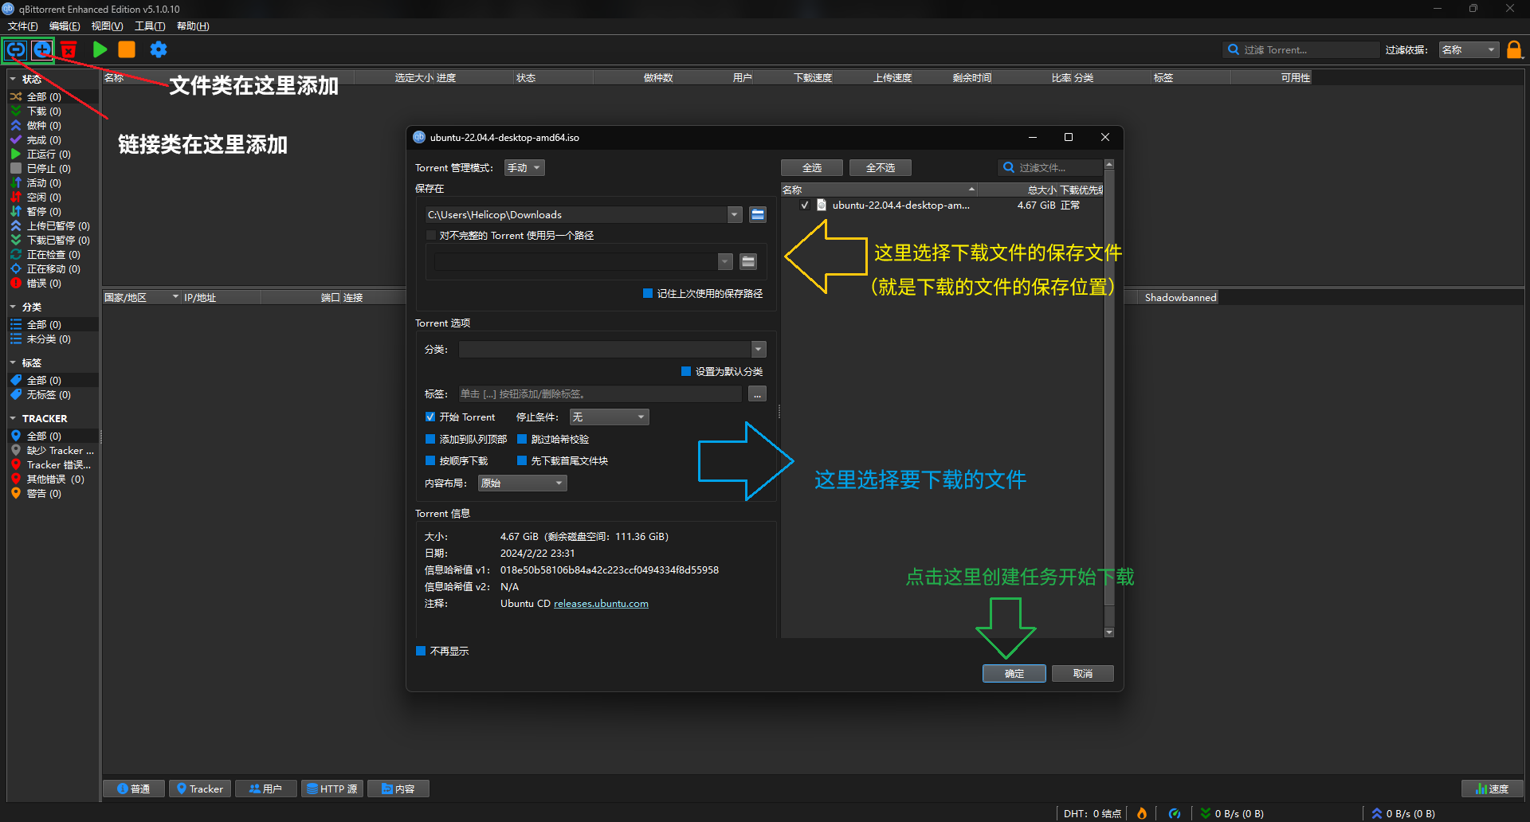Open the 工具(T) menu
Viewport: 1530px width, 822px height.
pos(150,26)
